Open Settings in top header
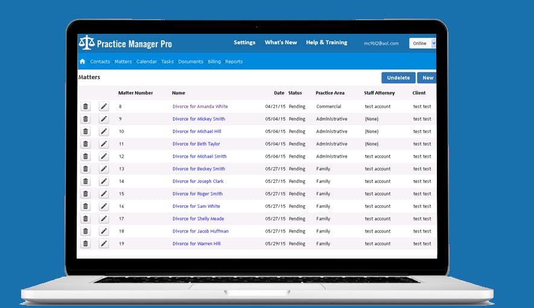Viewport: 534px width, 308px height. click(244, 43)
